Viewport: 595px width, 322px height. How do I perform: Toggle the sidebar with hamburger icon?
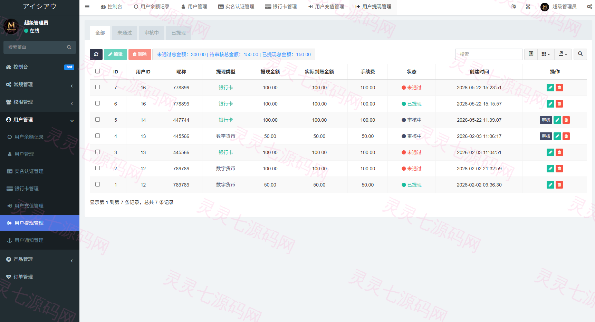pos(87,7)
